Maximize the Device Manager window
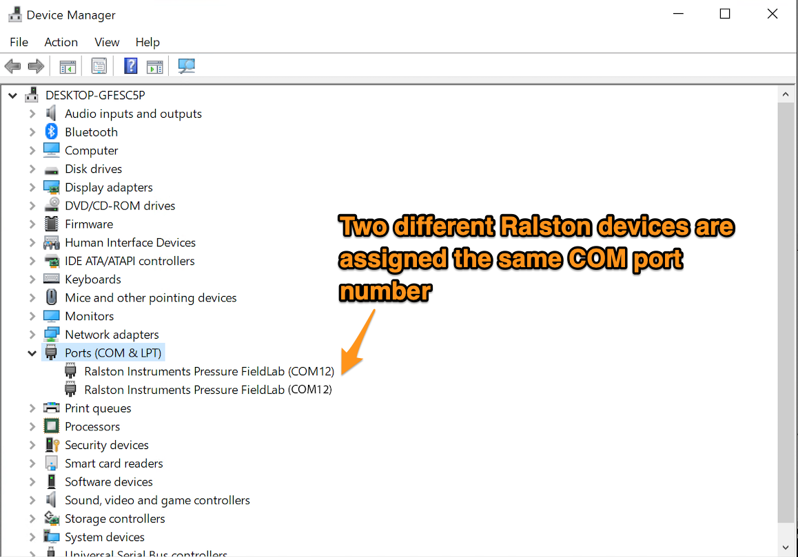Image resolution: width=798 pixels, height=557 pixels. coord(725,14)
